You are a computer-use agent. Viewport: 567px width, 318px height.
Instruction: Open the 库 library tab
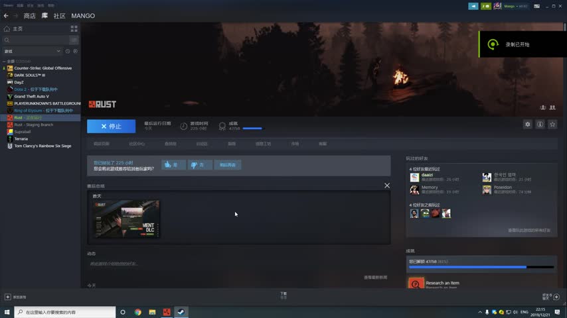click(44, 15)
